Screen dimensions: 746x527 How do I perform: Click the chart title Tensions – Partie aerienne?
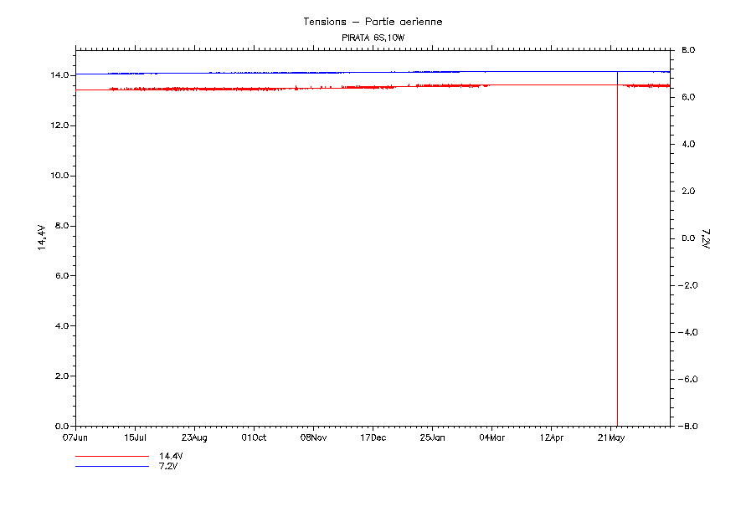pyautogui.click(x=373, y=22)
